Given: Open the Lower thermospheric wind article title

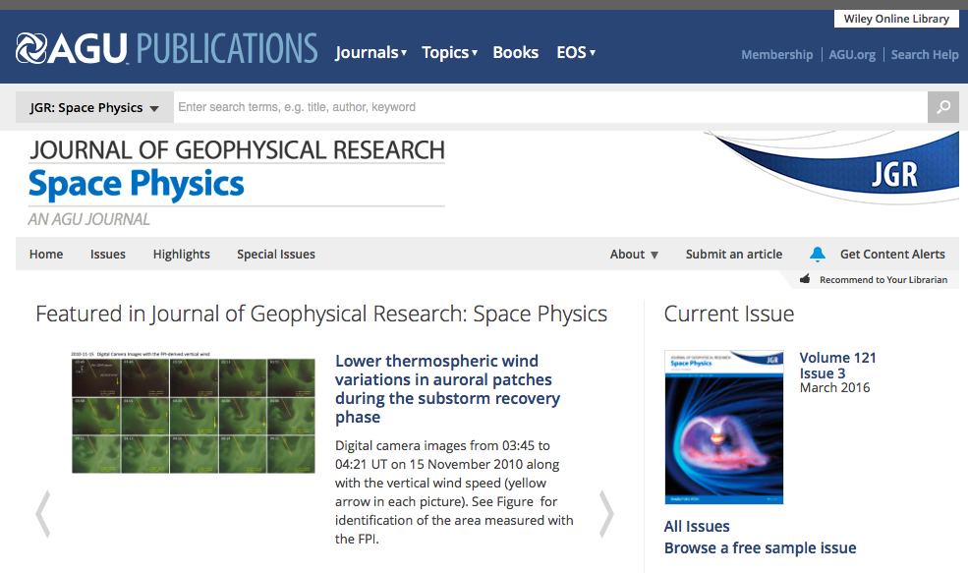Looking at the screenshot, I should pos(447,389).
